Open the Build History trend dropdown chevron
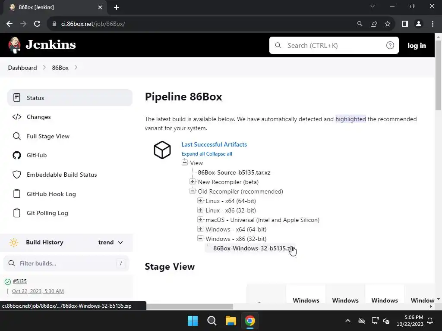This screenshot has height=331, width=442. tap(120, 243)
